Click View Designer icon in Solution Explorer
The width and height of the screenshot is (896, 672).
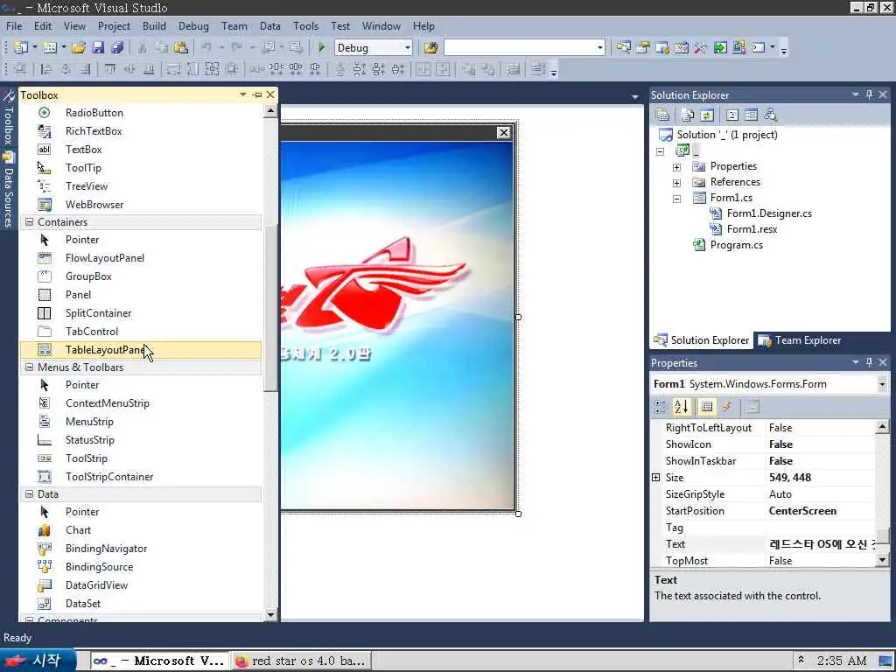pyautogui.click(x=751, y=115)
